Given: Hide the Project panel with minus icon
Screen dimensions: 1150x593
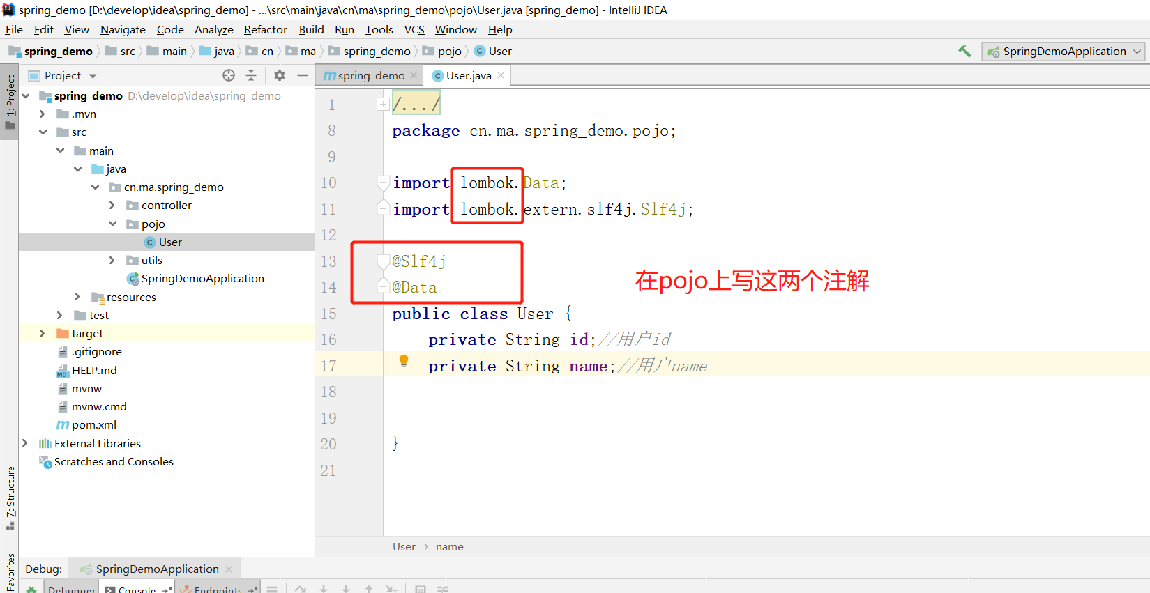Looking at the screenshot, I should tap(303, 75).
